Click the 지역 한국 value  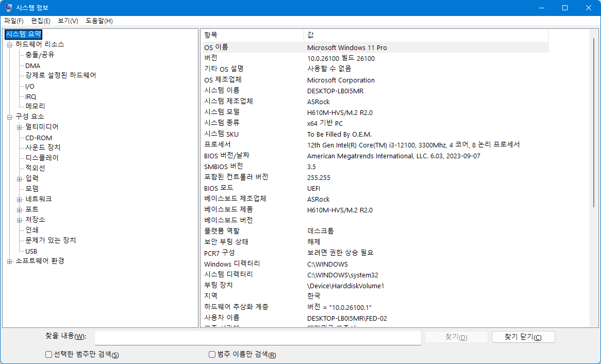pyautogui.click(x=313, y=296)
